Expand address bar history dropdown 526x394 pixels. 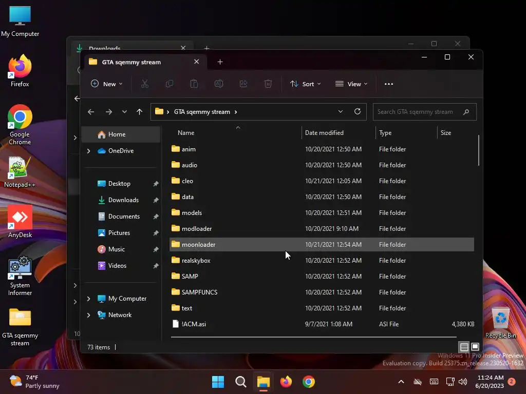pyautogui.click(x=340, y=111)
